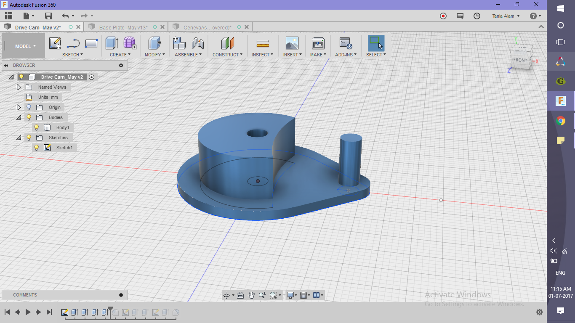The height and width of the screenshot is (323, 575).
Task: Open the SKETCH dropdown menu
Action: click(72, 55)
